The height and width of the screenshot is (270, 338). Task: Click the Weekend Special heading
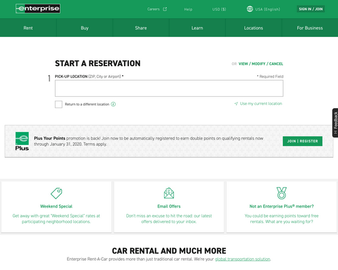click(56, 206)
